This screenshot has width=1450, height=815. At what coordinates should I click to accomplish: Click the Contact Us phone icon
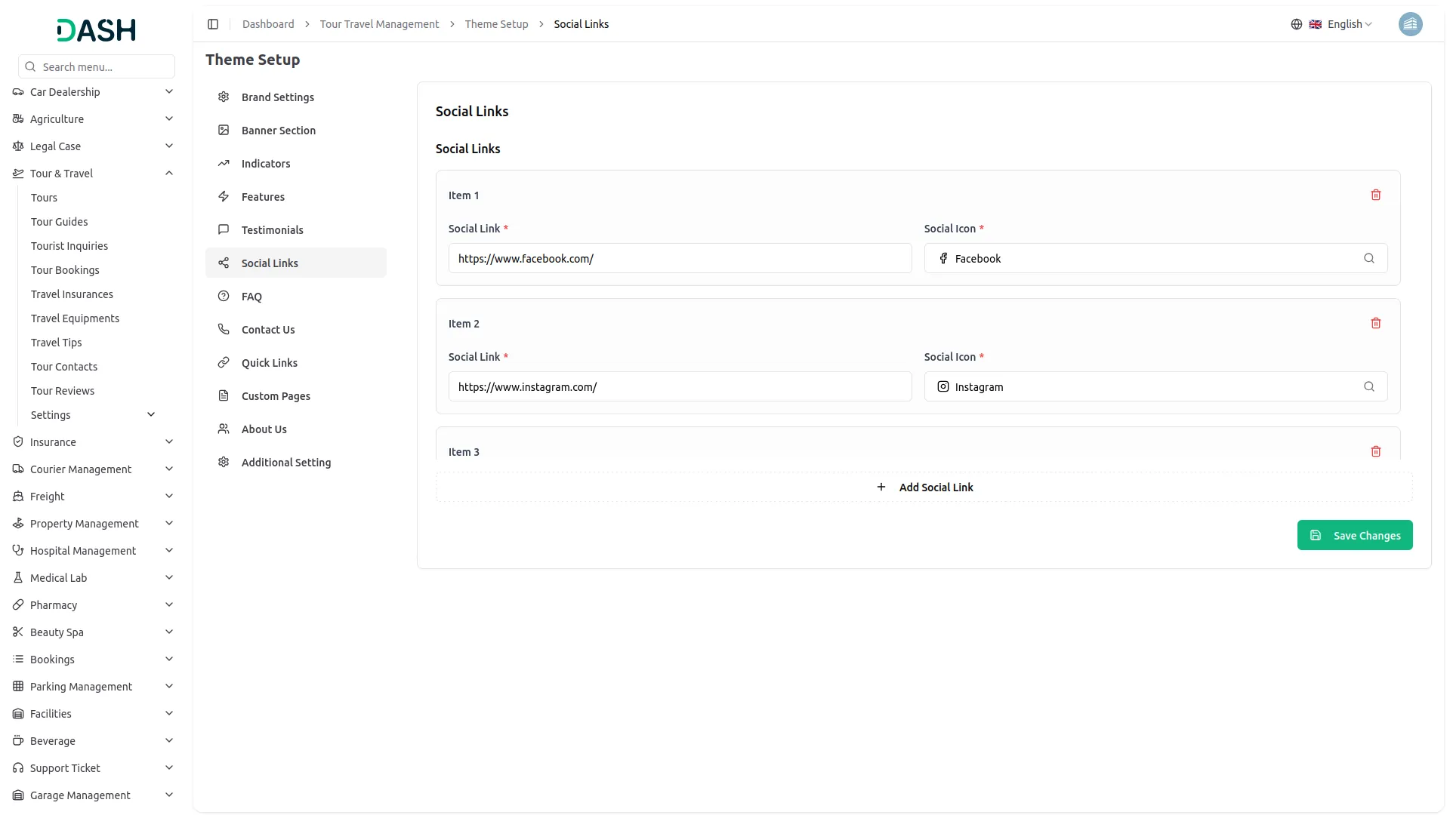point(224,329)
